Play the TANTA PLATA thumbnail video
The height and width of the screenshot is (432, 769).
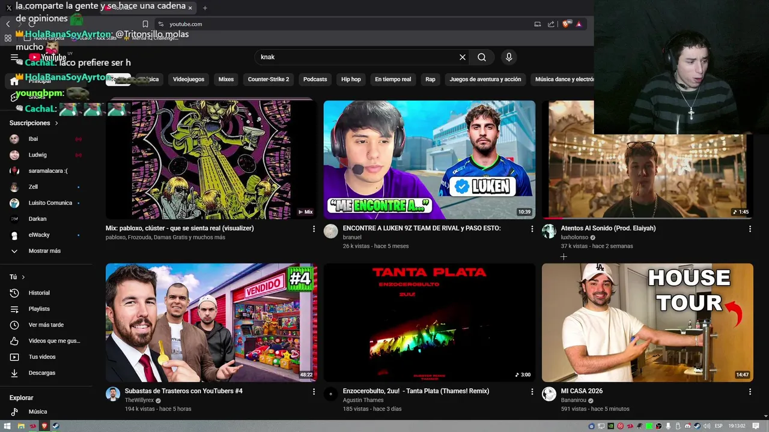tap(429, 322)
